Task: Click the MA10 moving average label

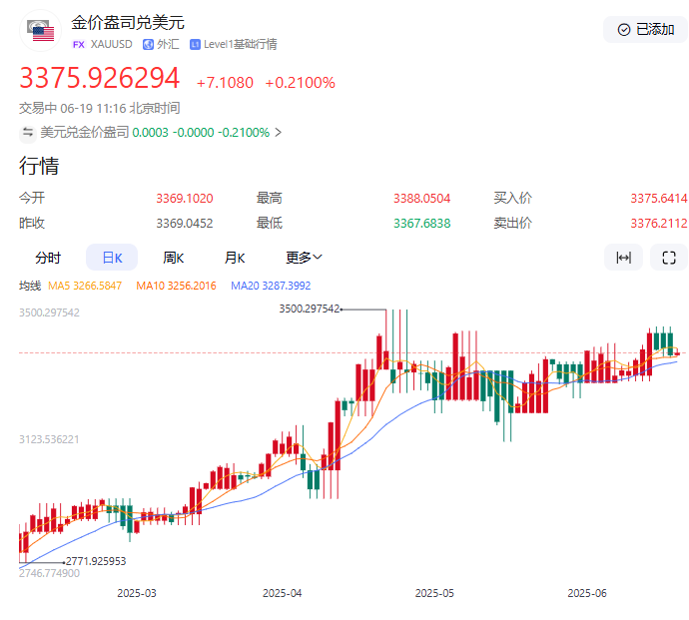Action: tap(176, 286)
